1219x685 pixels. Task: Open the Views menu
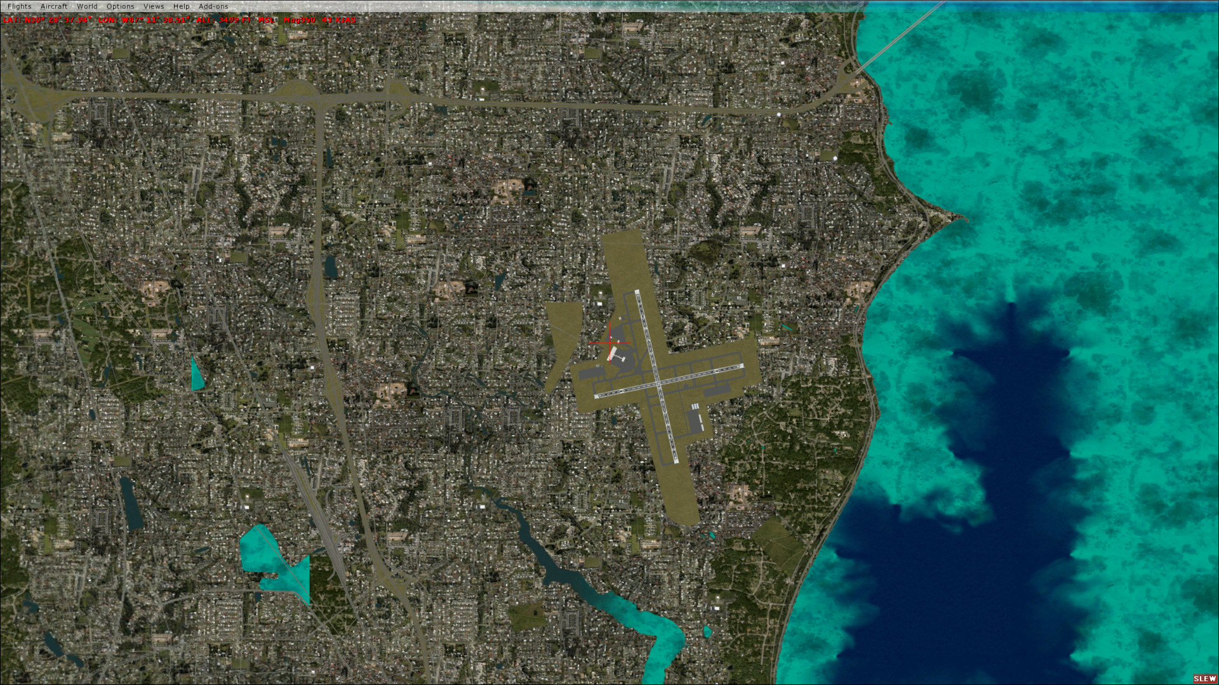pos(154,6)
